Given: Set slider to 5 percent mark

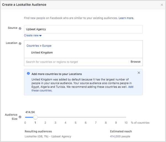Looking at the screenshot, I should pos(76,117).
